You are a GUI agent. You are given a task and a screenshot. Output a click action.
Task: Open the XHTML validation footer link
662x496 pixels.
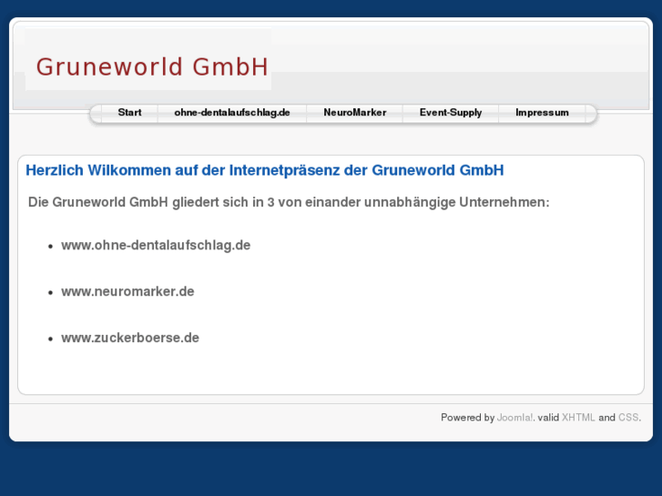tap(578, 418)
